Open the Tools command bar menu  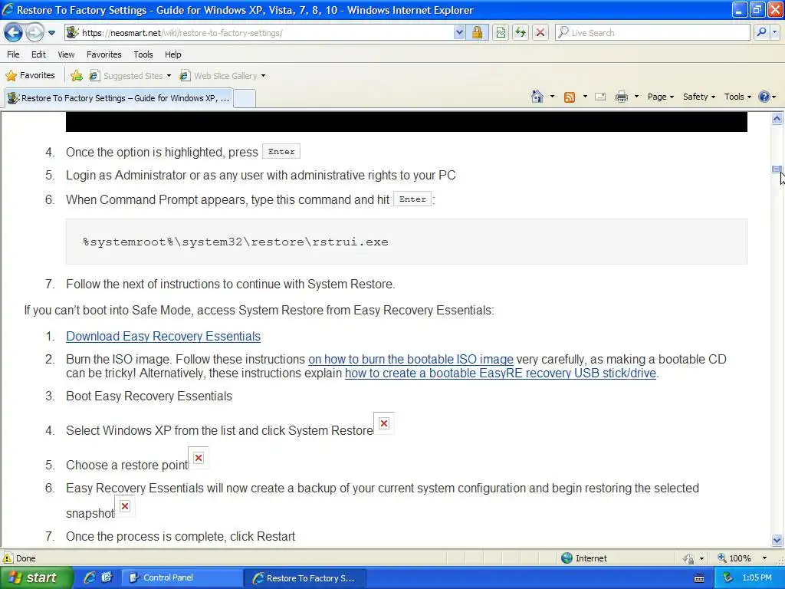tap(737, 97)
